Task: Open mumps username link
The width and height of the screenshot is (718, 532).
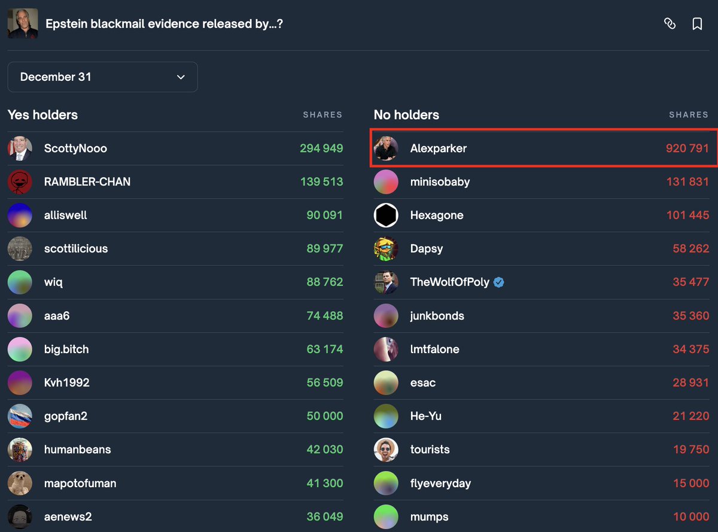Action: (430, 517)
